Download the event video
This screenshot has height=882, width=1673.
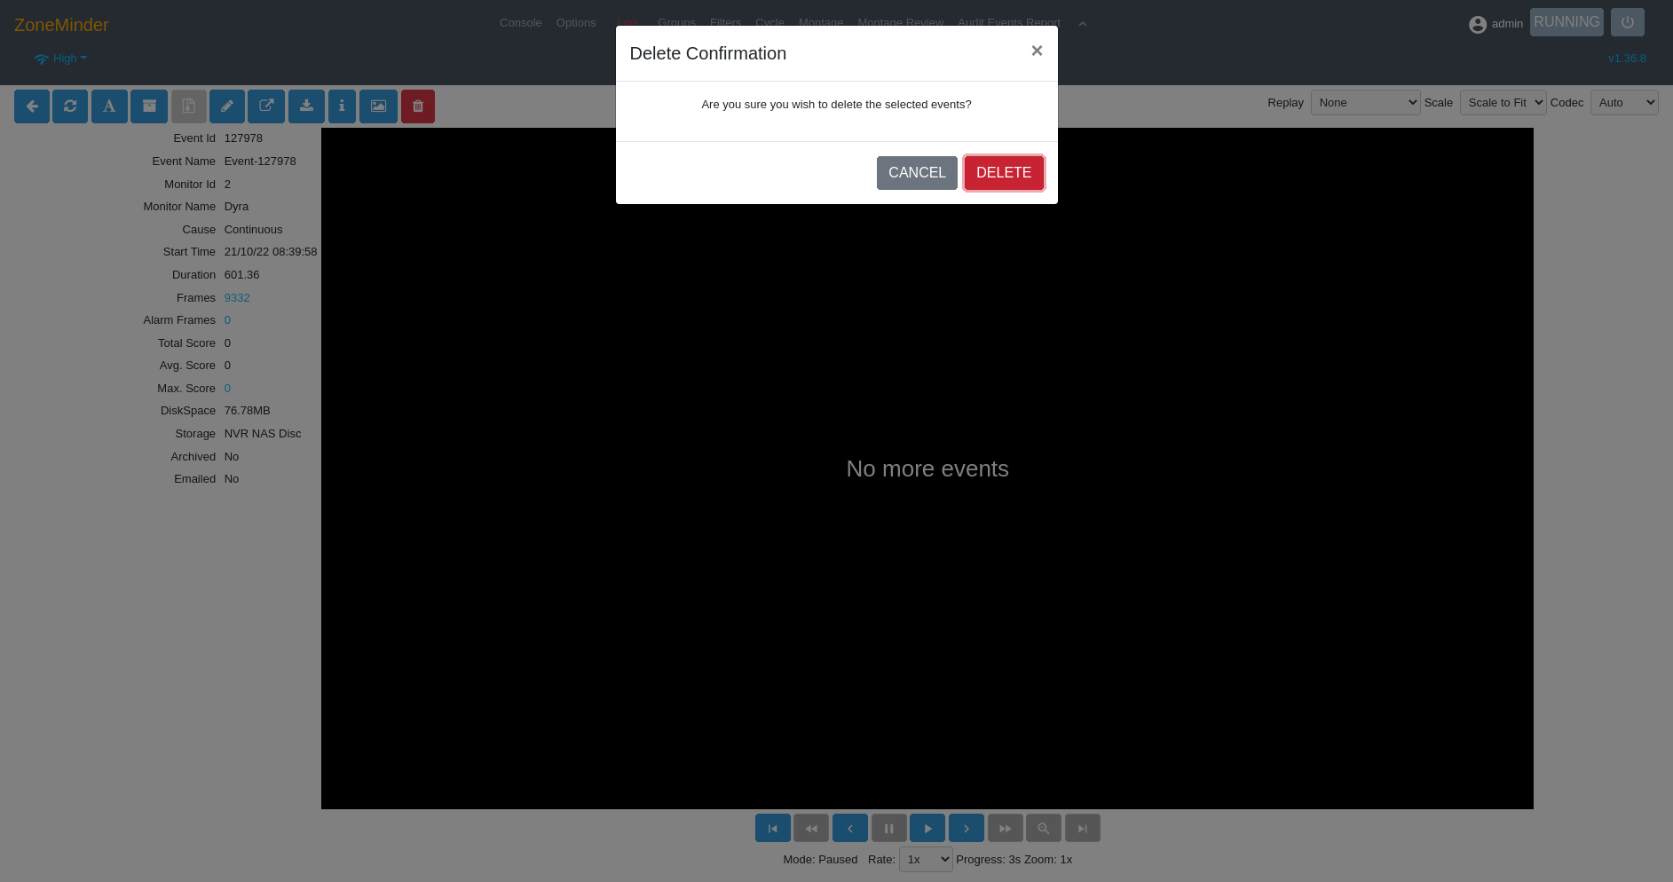click(306, 106)
